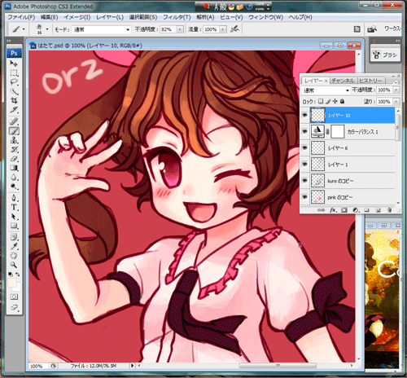This screenshot has height=378, width=407.
Task: Select the Brush tool in the toolbox
Action: 14,131
